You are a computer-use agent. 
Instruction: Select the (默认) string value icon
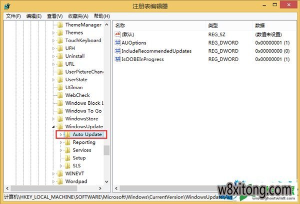pos(117,34)
